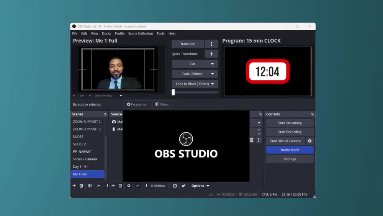Expand the Fade to Black (300ms) dropdown
The image size is (383, 216).
tap(212, 84)
